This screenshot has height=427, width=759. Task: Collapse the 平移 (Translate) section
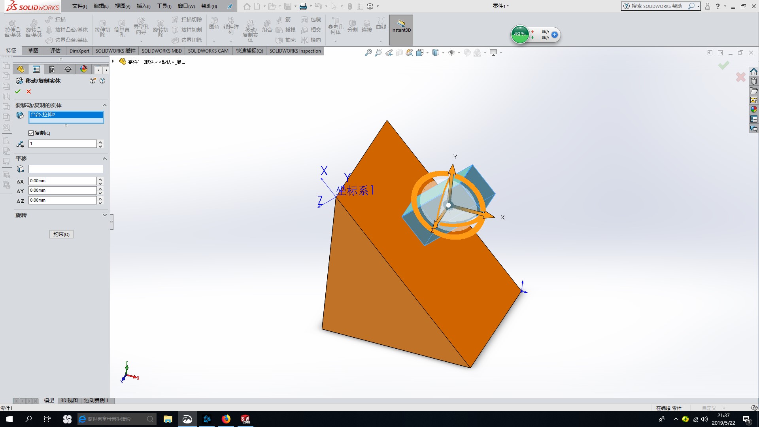click(104, 159)
